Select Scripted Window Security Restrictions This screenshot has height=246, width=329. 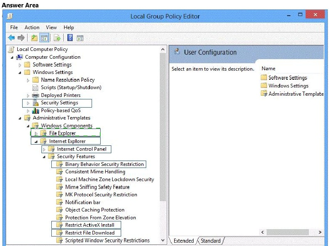click(x=108, y=240)
